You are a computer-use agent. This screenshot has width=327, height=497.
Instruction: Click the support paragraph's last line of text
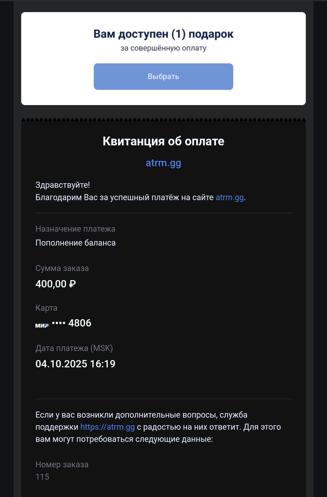pyautogui.click(x=124, y=439)
